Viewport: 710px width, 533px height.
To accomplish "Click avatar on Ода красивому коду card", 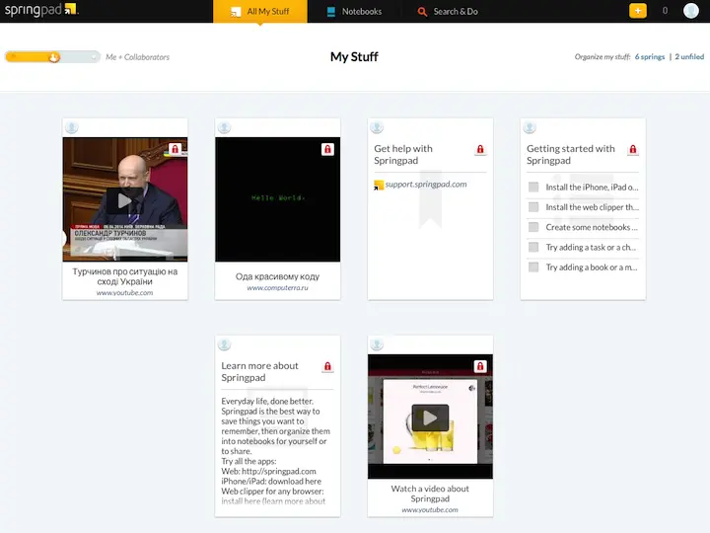I will click(x=224, y=127).
